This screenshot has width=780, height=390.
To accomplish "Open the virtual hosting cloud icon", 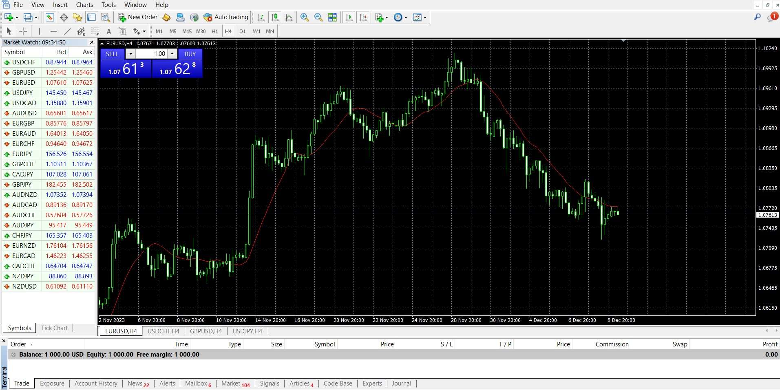I will point(180,17).
